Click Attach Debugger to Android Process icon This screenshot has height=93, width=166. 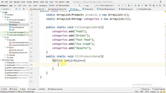(x=139, y=5)
